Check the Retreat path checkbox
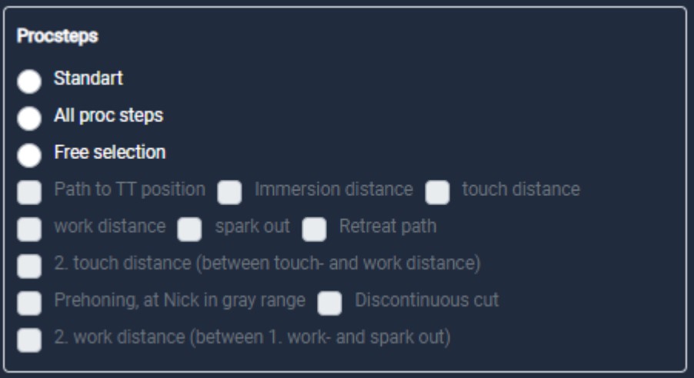The width and height of the screenshot is (694, 378). click(314, 229)
